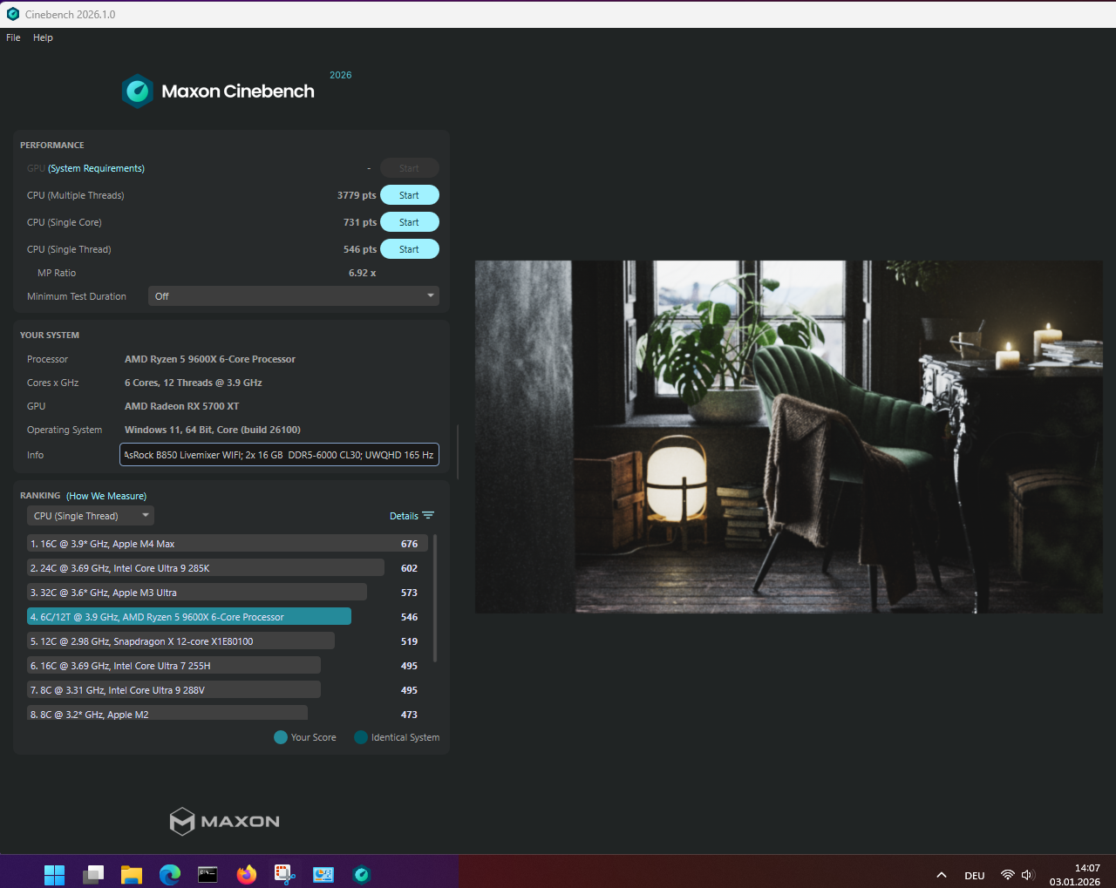Click the Cinebench taskbar icon
The image size is (1116, 888).
click(x=362, y=874)
